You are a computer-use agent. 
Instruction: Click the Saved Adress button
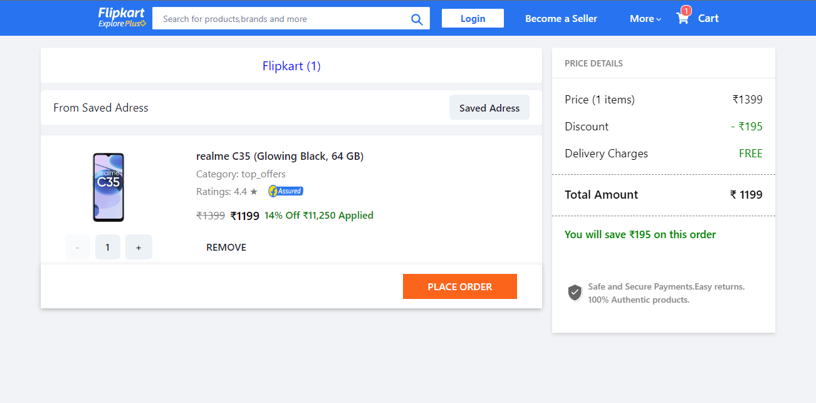tap(489, 107)
